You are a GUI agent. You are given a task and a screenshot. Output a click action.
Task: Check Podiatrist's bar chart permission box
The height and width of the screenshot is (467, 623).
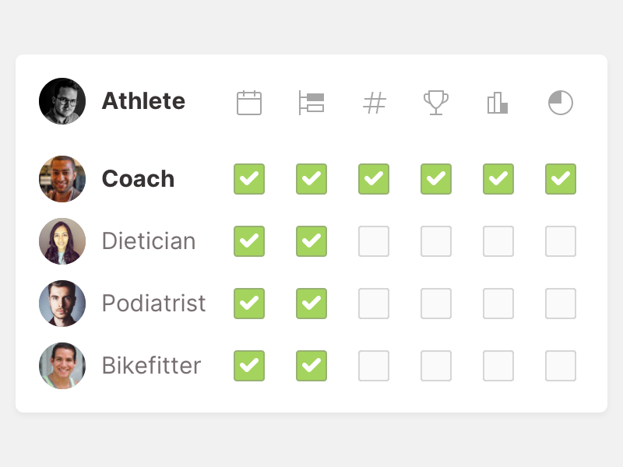[x=498, y=304]
